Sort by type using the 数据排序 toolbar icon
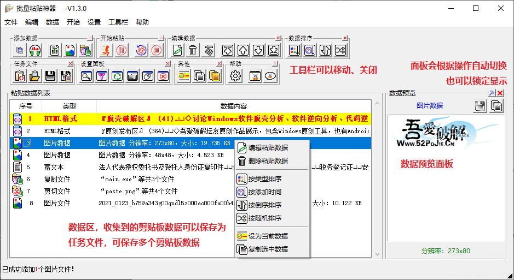Viewport: 514px width, 280px height. 294,50
